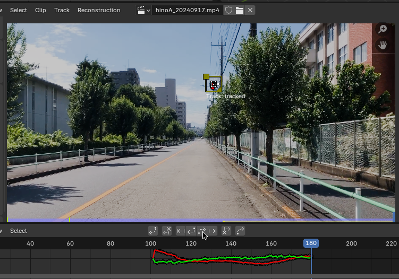
Task: Click the pan hand gizmo
Action: tap(382, 45)
